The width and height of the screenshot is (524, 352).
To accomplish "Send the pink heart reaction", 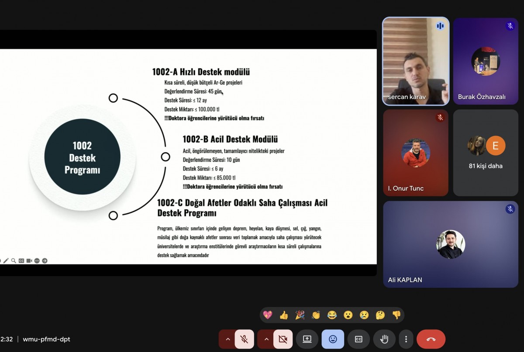I will click(268, 315).
